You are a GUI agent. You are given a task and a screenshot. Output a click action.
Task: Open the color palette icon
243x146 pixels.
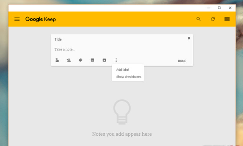(x=80, y=60)
